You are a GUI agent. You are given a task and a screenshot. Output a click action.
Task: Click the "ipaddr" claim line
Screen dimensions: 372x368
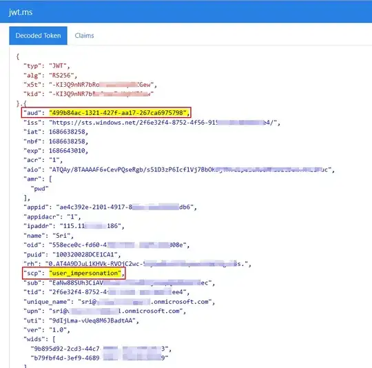[x=74, y=226]
